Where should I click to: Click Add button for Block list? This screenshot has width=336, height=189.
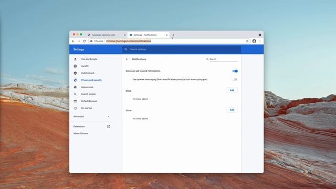click(x=232, y=90)
